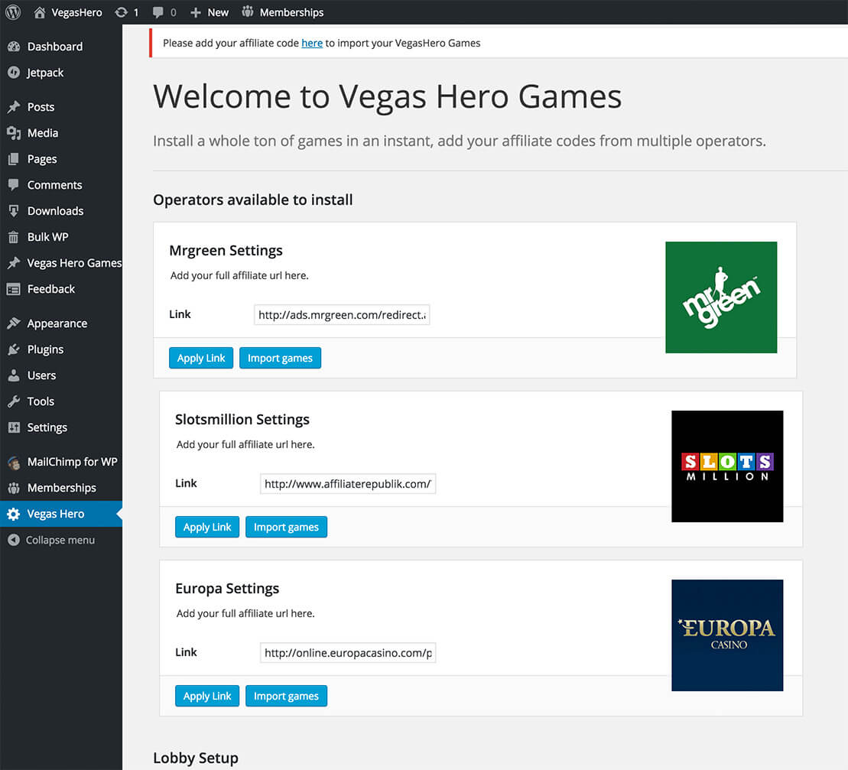Click the 'here' affiliate code link
848x770 pixels.
point(312,44)
